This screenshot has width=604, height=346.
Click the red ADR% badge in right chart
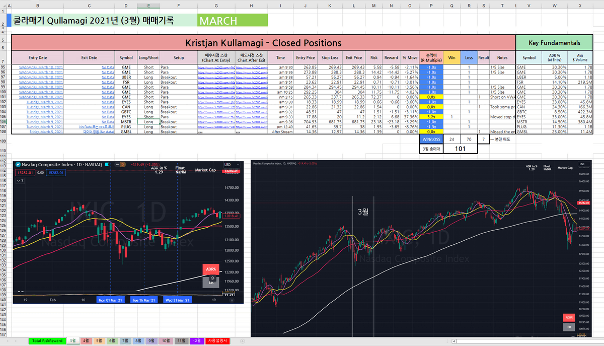(x=569, y=317)
